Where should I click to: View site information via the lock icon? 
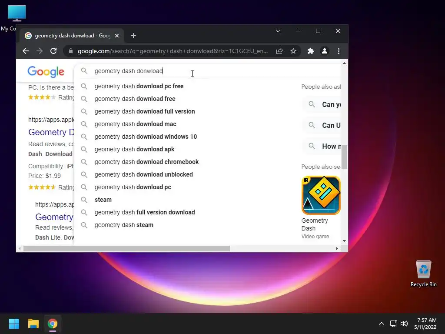tap(71, 51)
